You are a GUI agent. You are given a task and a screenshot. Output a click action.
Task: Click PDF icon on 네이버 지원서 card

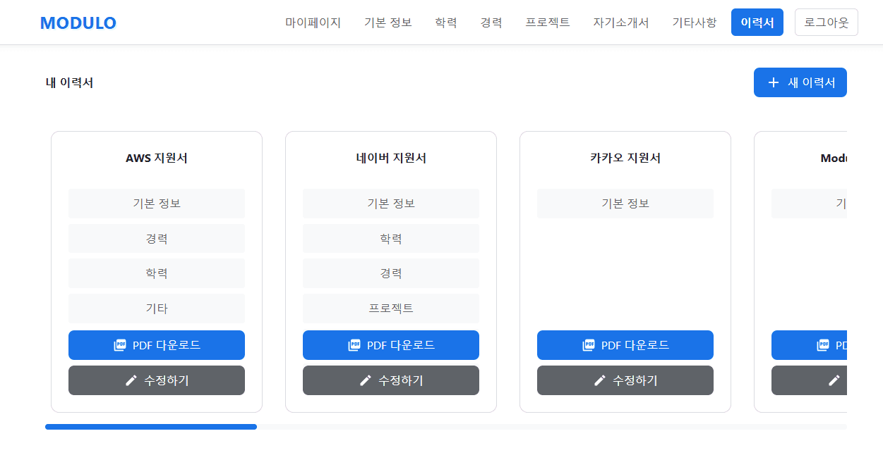click(x=354, y=345)
